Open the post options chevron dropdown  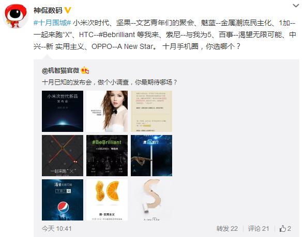click(x=296, y=6)
